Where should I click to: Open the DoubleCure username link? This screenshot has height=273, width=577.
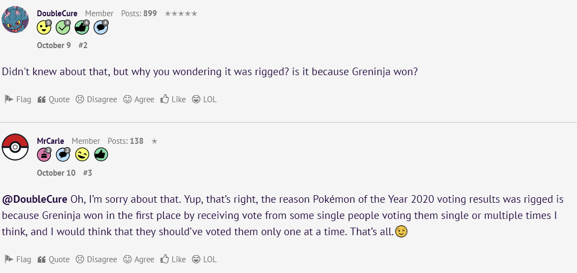[57, 14]
